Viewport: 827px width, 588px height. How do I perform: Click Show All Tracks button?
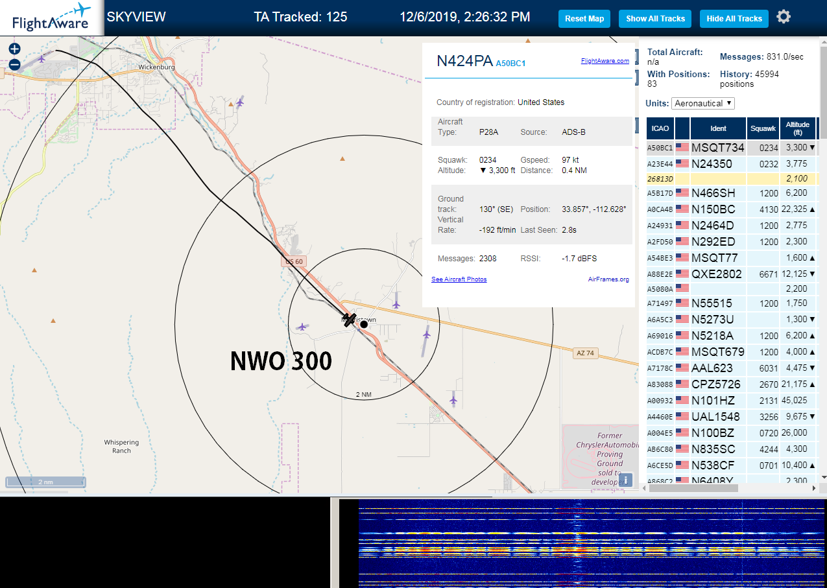click(x=655, y=19)
